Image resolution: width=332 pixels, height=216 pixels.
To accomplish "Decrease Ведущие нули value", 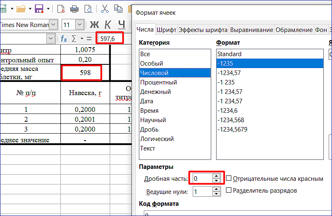I will pos(216,193).
